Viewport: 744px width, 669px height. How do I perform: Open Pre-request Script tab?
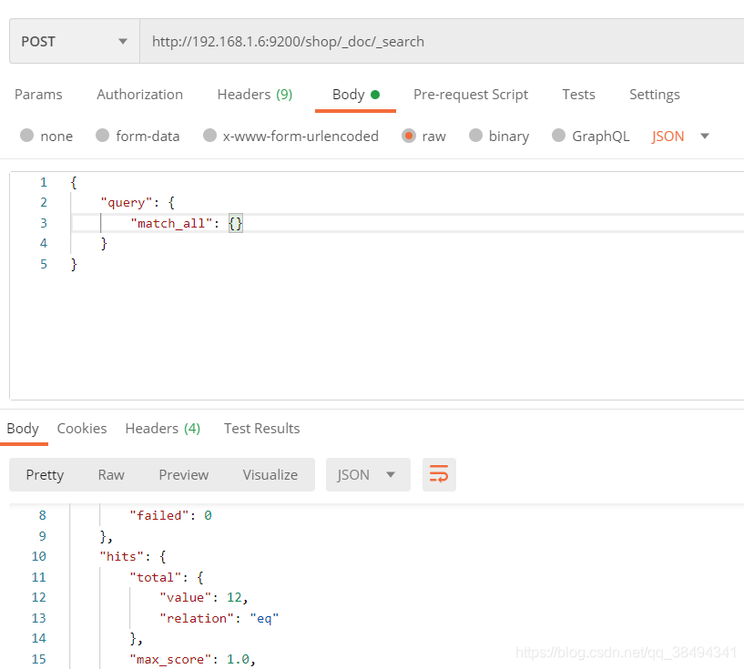tap(470, 95)
